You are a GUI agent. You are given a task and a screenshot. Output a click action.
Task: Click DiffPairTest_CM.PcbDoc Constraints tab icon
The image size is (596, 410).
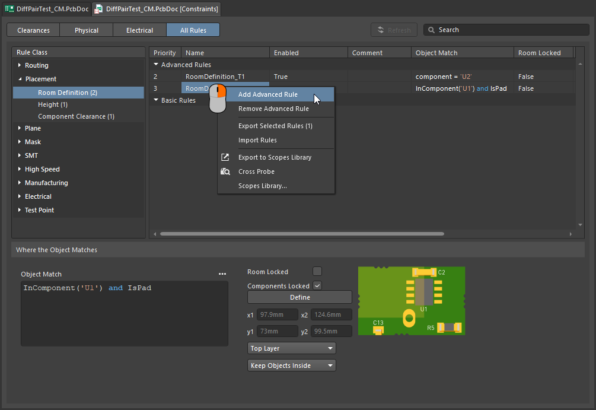[x=98, y=9]
